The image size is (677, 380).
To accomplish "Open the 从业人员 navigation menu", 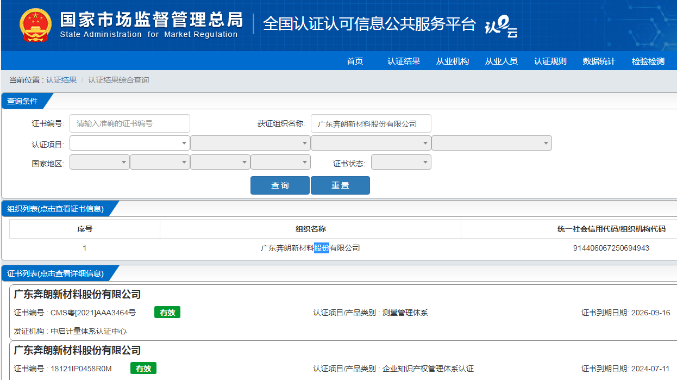I will point(502,61).
